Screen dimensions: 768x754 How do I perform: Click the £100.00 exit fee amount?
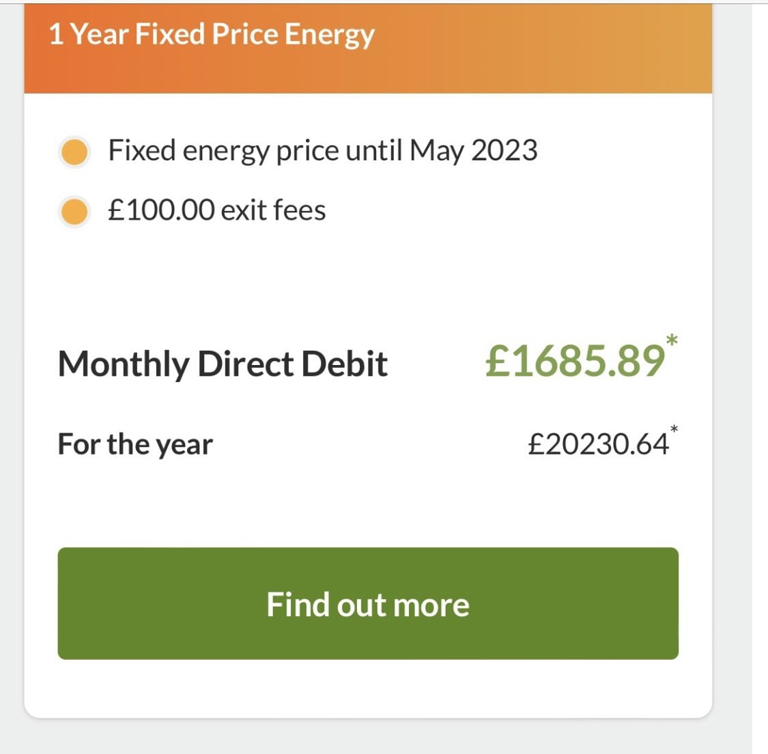pos(161,210)
